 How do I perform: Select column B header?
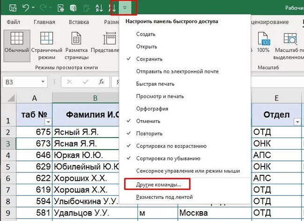pos(86,98)
